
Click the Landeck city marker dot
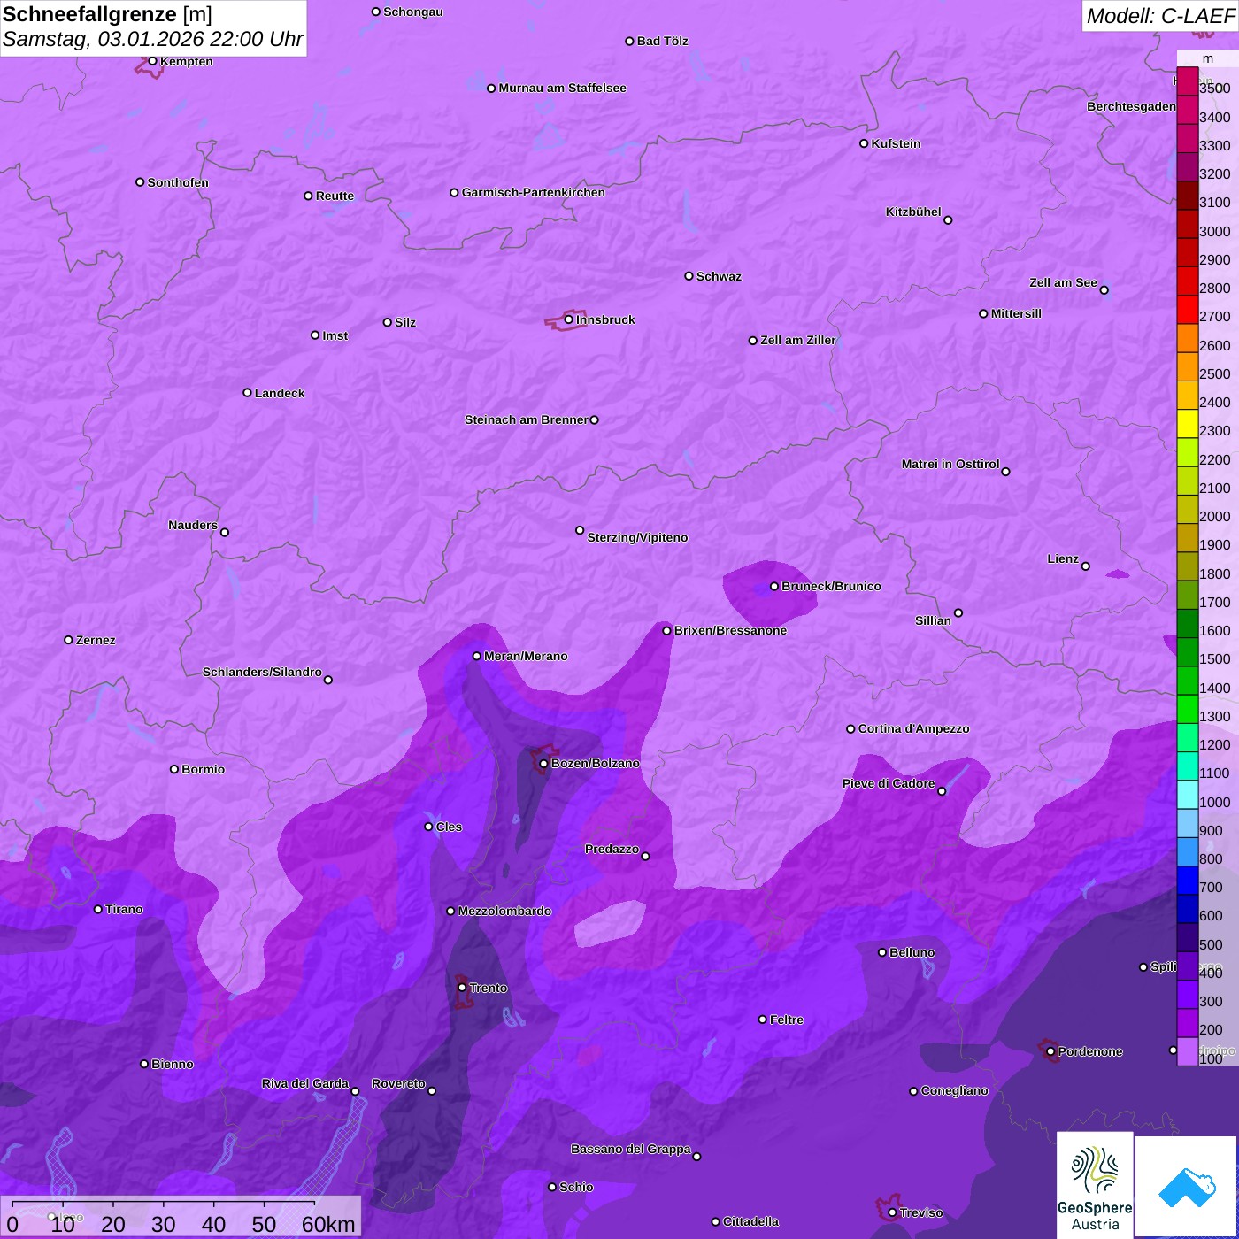247,393
